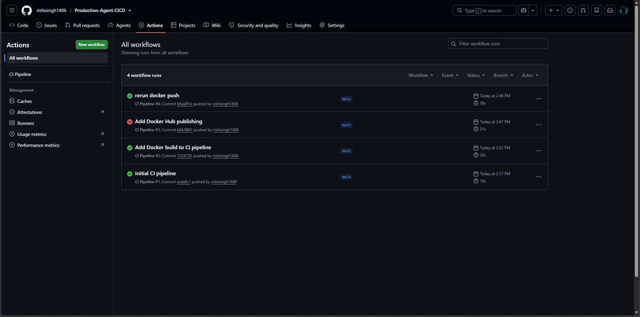Switch to the Insights tab
The image size is (640, 317).
(x=299, y=25)
